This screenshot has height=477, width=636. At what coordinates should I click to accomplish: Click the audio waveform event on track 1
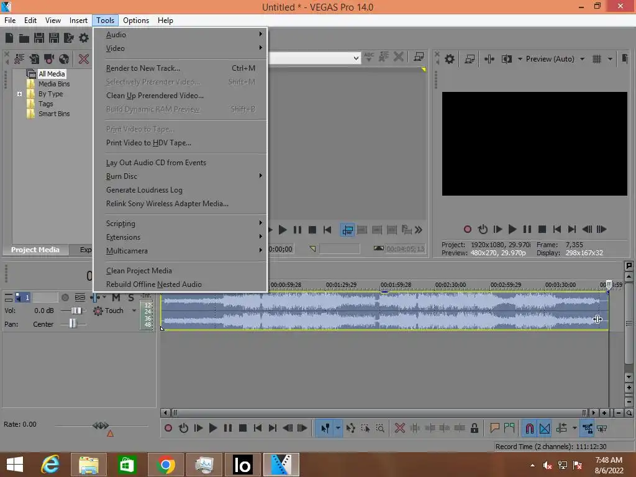point(384,311)
